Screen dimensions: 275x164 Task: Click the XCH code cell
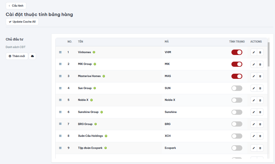point(168,136)
